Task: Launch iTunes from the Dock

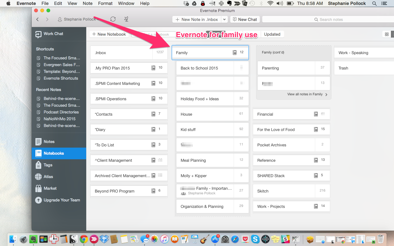Action: point(164,239)
